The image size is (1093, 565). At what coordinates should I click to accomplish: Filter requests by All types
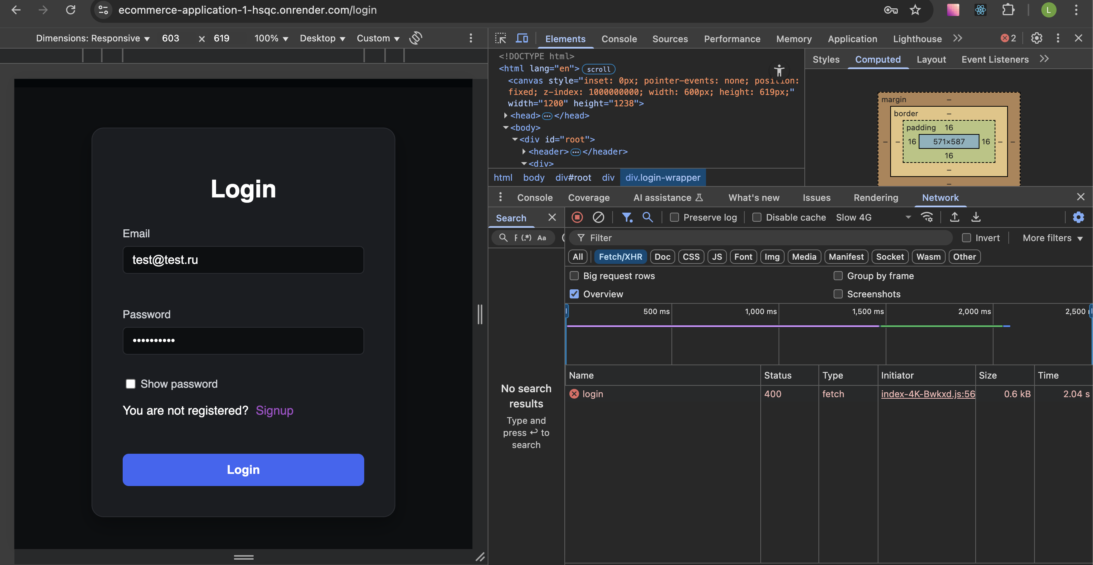pos(578,256)
